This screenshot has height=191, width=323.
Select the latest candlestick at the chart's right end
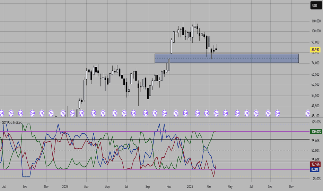216,49
